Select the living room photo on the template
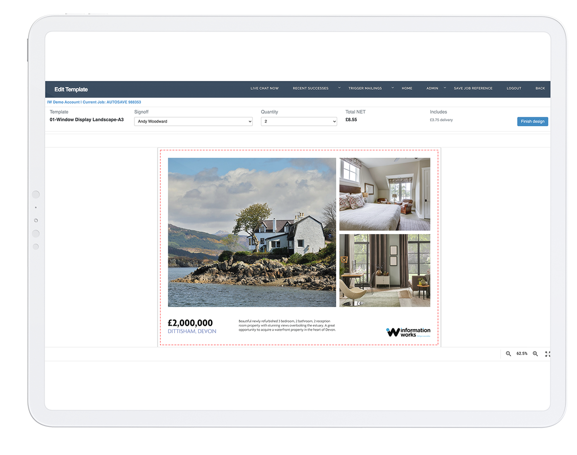 coord(384,270)
